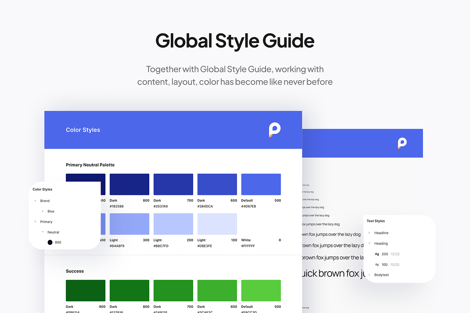Click the #B8C7FD hex code
470x313 pixels.
point(161,246)
